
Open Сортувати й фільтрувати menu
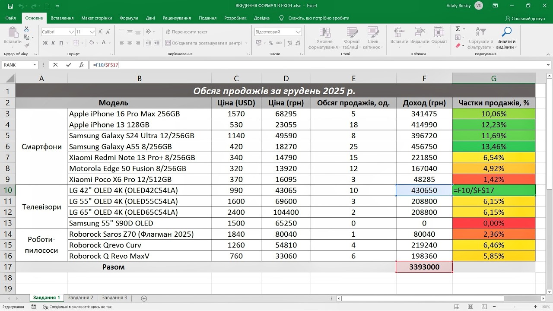[480, 38]
